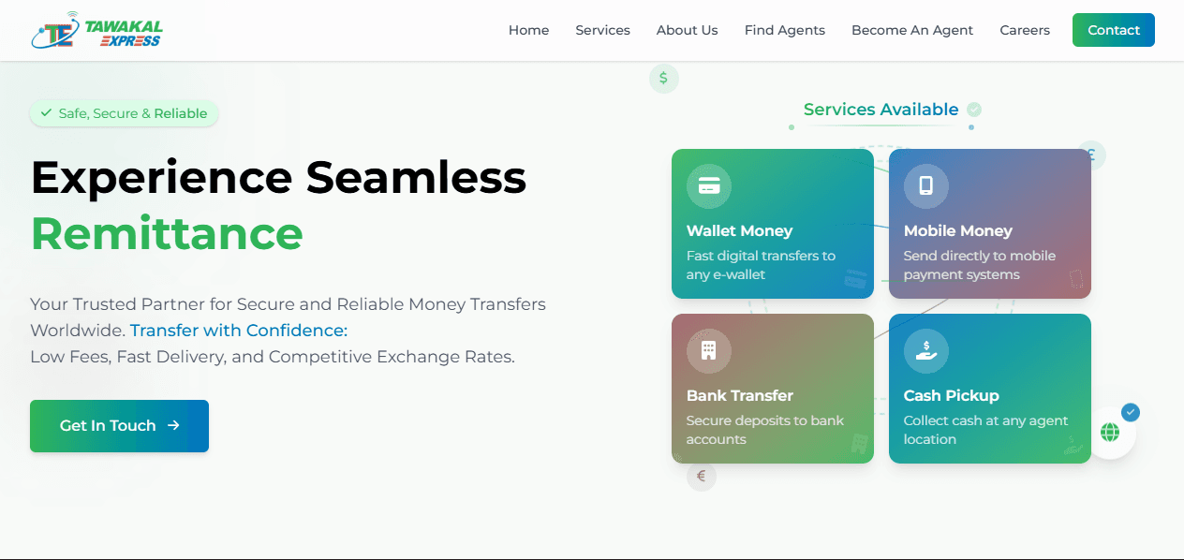The image size is (1184, 560).
Task: Open the Home menu item
Action: [x=528, y=30]
